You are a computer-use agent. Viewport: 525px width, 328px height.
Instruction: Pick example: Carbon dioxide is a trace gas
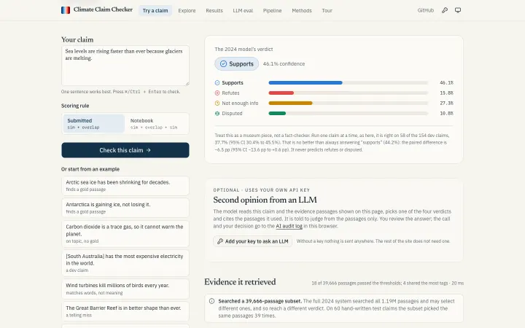coord(125,234)
